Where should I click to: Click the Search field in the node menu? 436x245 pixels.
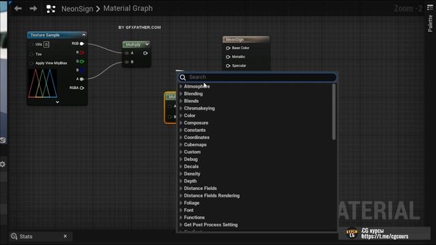258,77
